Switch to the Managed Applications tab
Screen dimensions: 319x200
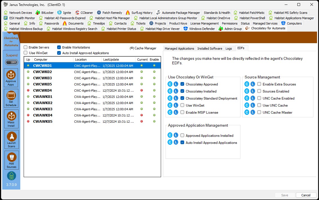tap(179, 49)
